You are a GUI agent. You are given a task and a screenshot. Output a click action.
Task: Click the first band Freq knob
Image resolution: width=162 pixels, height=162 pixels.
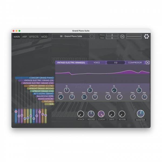[61, 97]
